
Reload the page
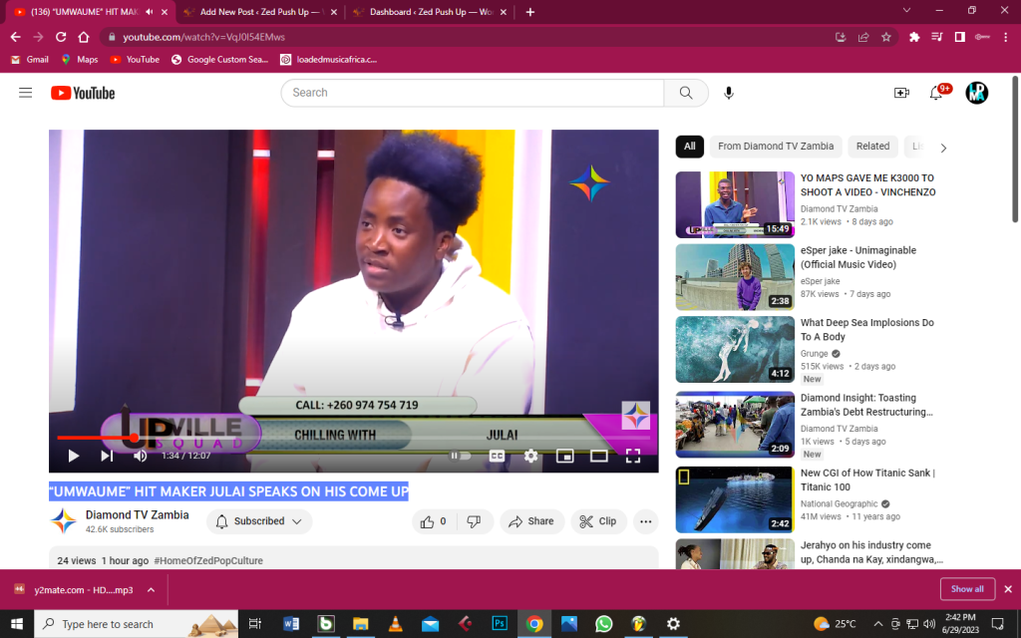(61, 37)
